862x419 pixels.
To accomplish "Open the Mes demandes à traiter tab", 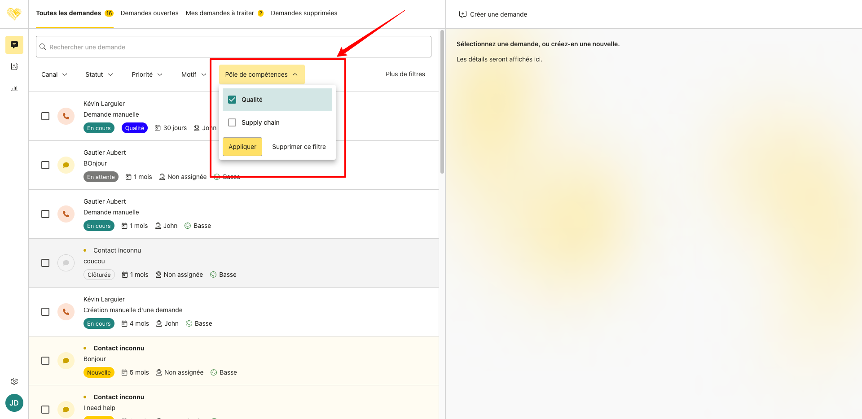I will (220, 13).
